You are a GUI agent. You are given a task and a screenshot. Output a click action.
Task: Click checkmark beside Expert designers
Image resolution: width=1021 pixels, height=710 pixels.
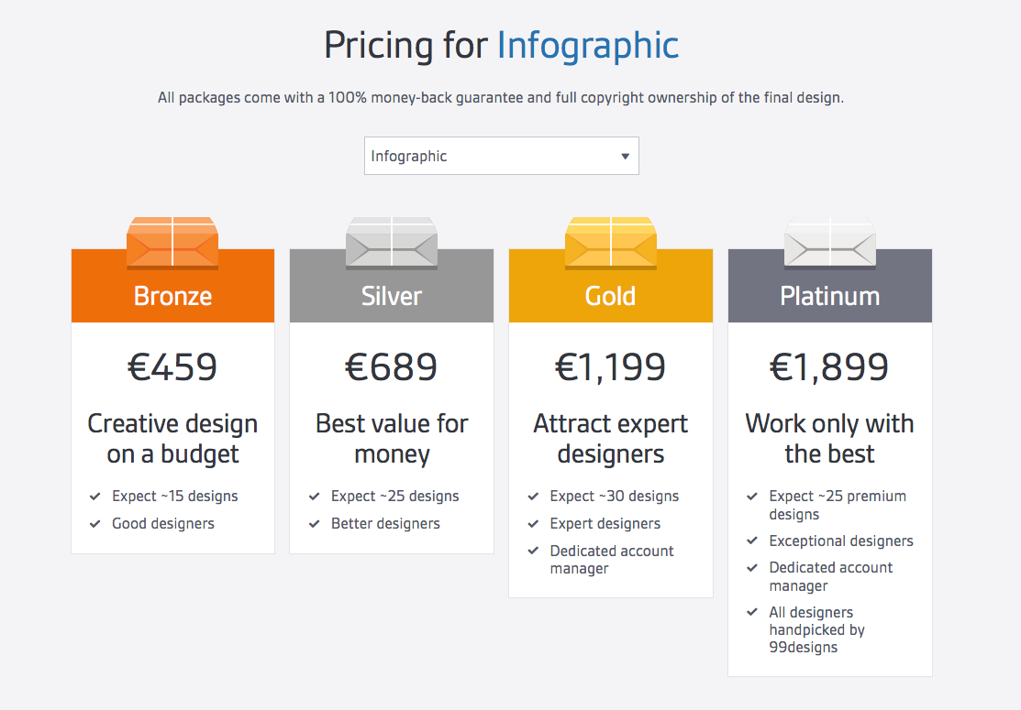click(533, 523)
